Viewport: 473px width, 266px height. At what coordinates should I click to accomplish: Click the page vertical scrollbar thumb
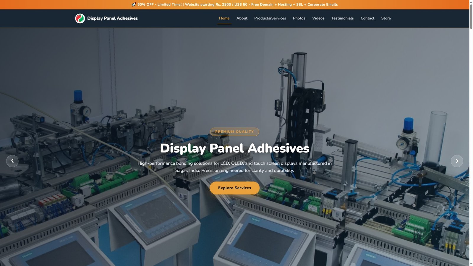(471, 16)
